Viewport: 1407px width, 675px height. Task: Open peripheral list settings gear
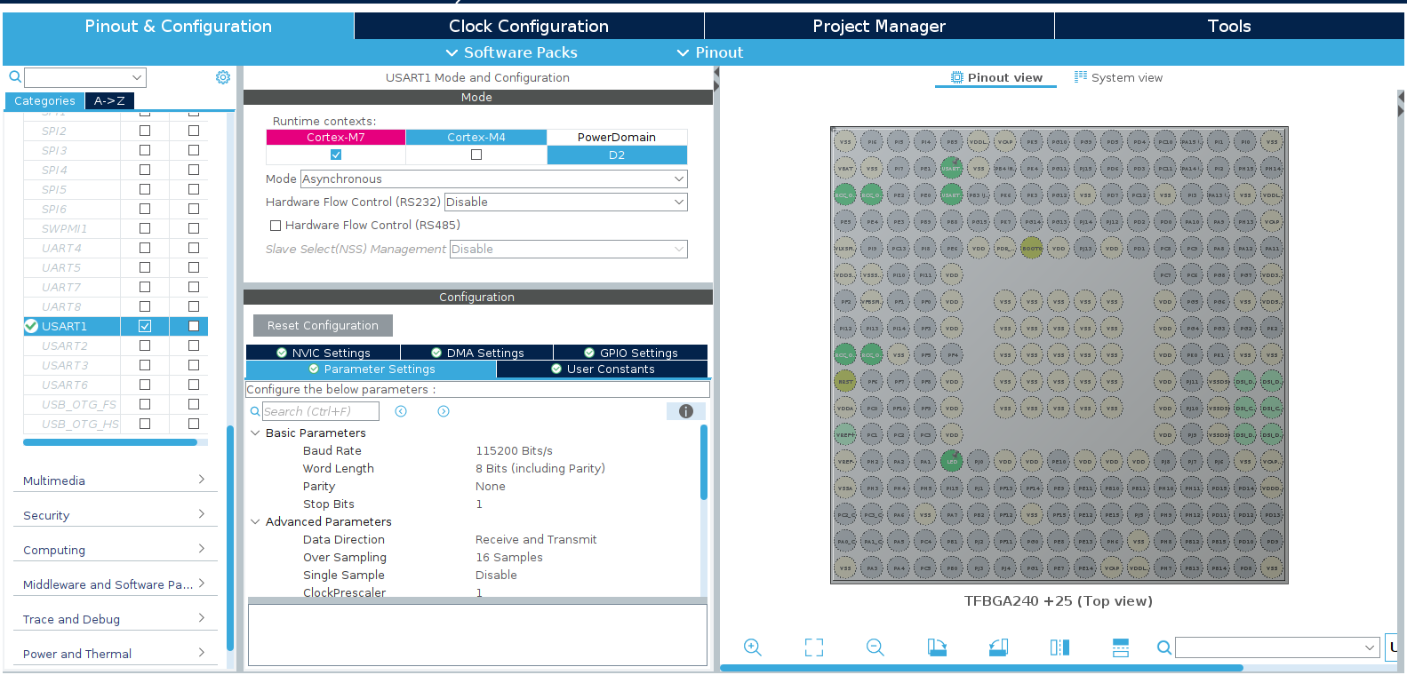[x=223, y=77]
